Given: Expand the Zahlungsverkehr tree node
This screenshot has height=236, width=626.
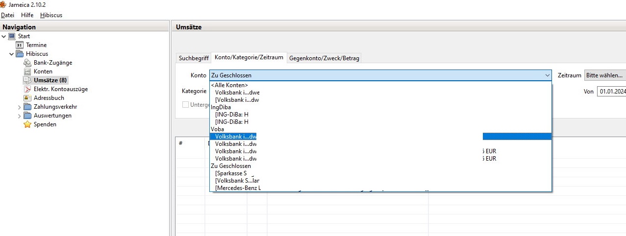Looking at the screenshot, I should pos(20,107).
